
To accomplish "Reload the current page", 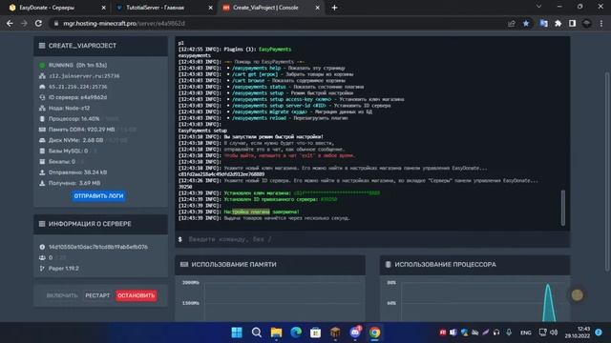I will point(38,23).
